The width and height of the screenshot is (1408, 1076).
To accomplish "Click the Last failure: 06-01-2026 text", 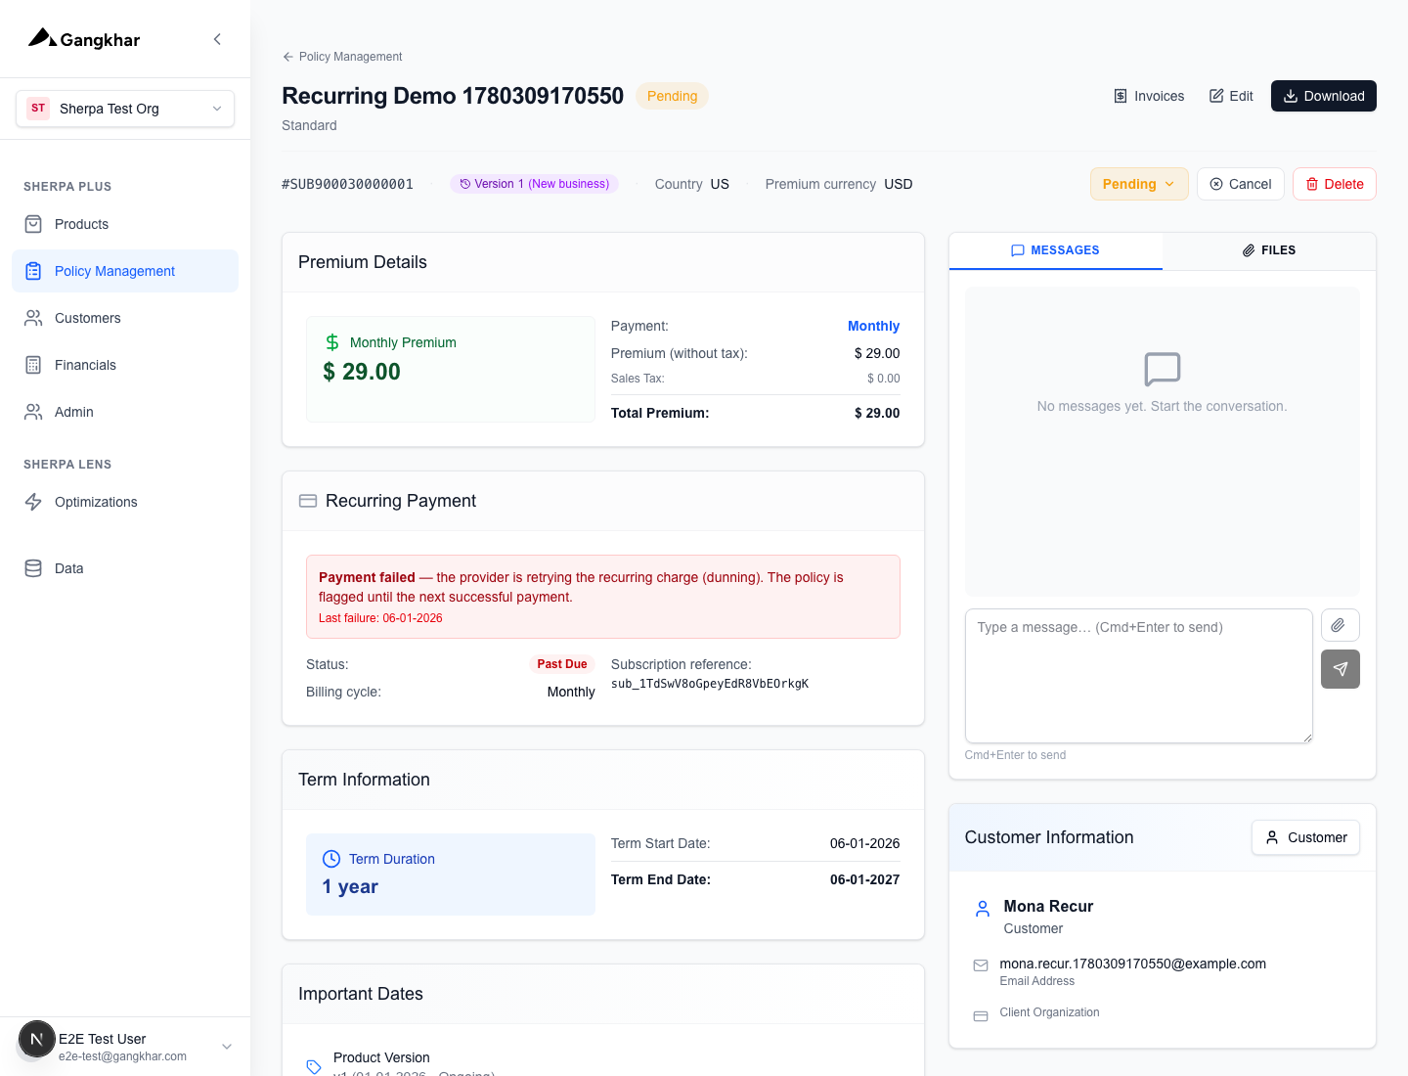I will [380, 618].
